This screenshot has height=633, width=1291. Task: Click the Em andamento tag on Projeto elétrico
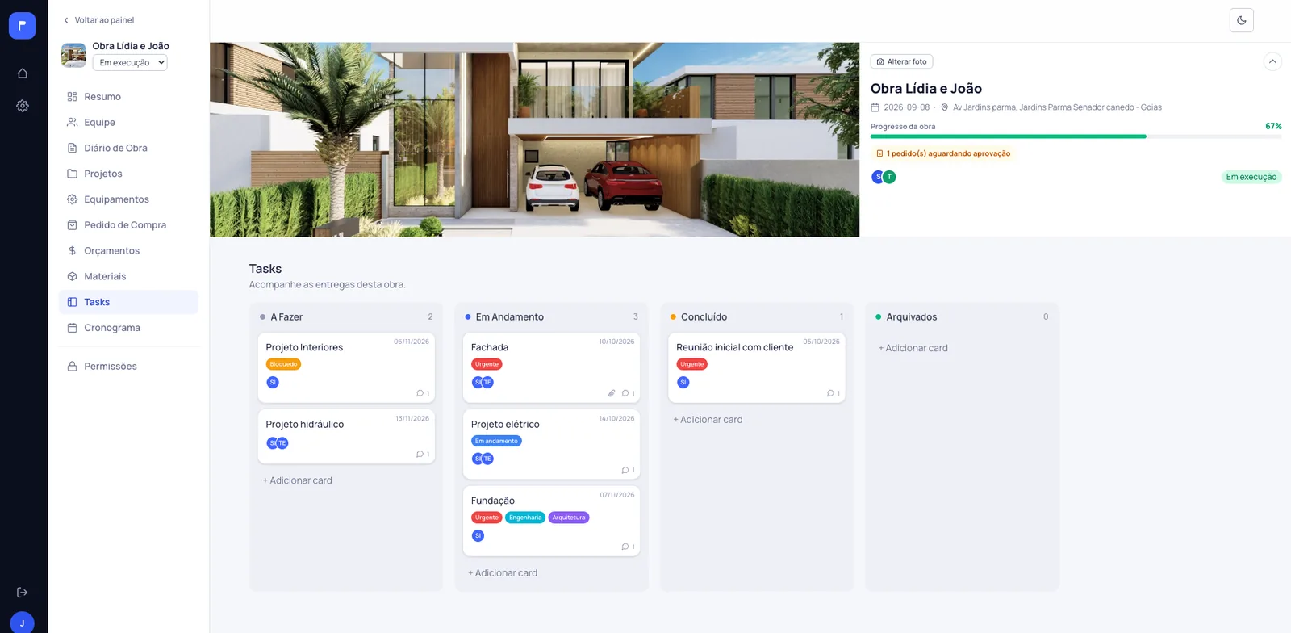(496, 441)
